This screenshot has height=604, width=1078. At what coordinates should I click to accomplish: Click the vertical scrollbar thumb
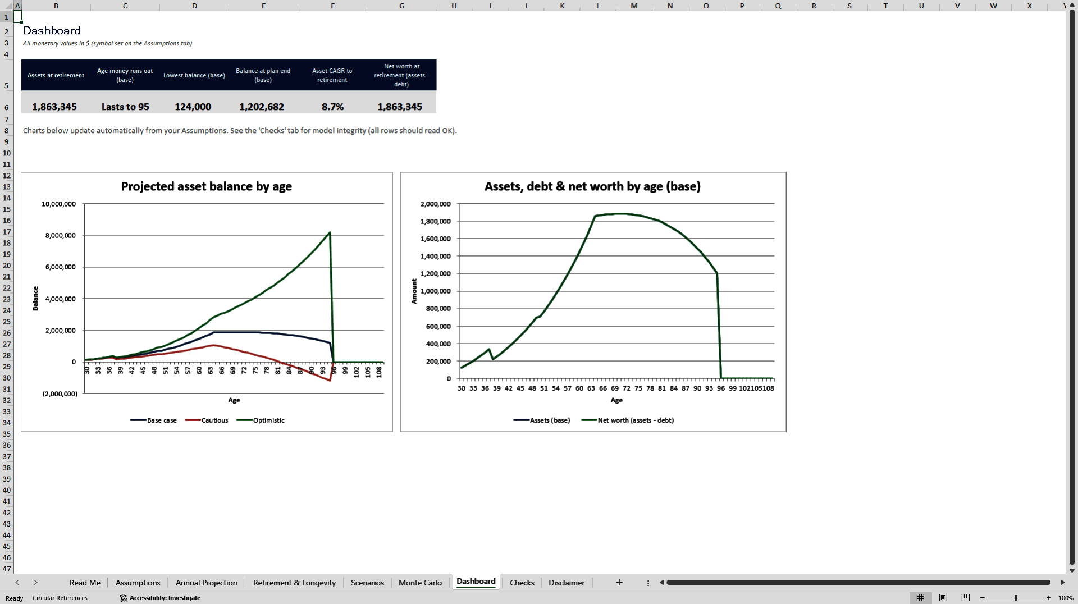[x=1072, y=288]
